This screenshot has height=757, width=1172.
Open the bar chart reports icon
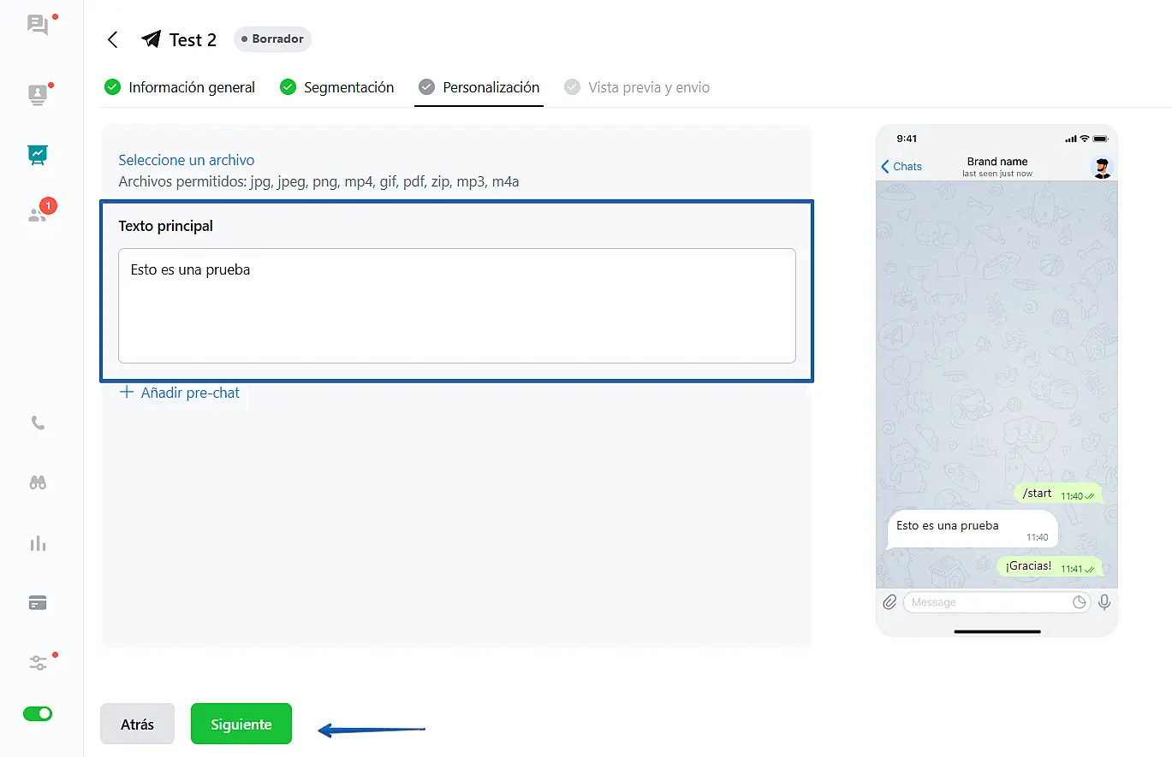tap(38, 543)
